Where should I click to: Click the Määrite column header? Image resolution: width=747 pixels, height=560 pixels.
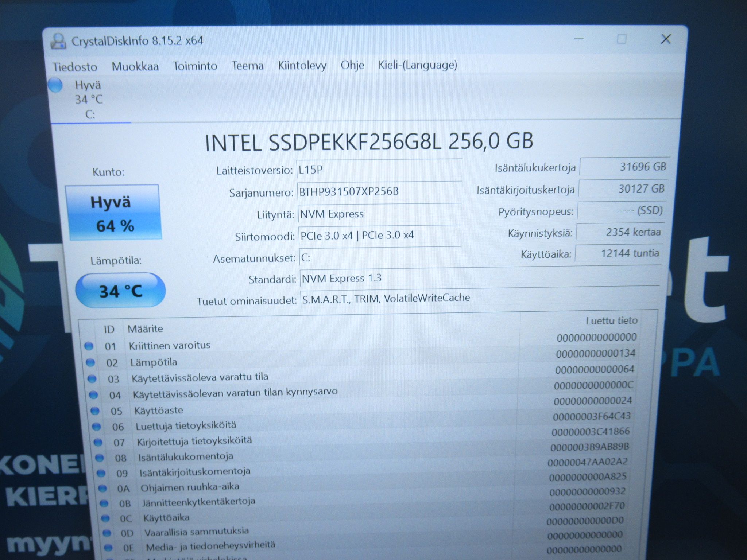pos(145,328)
